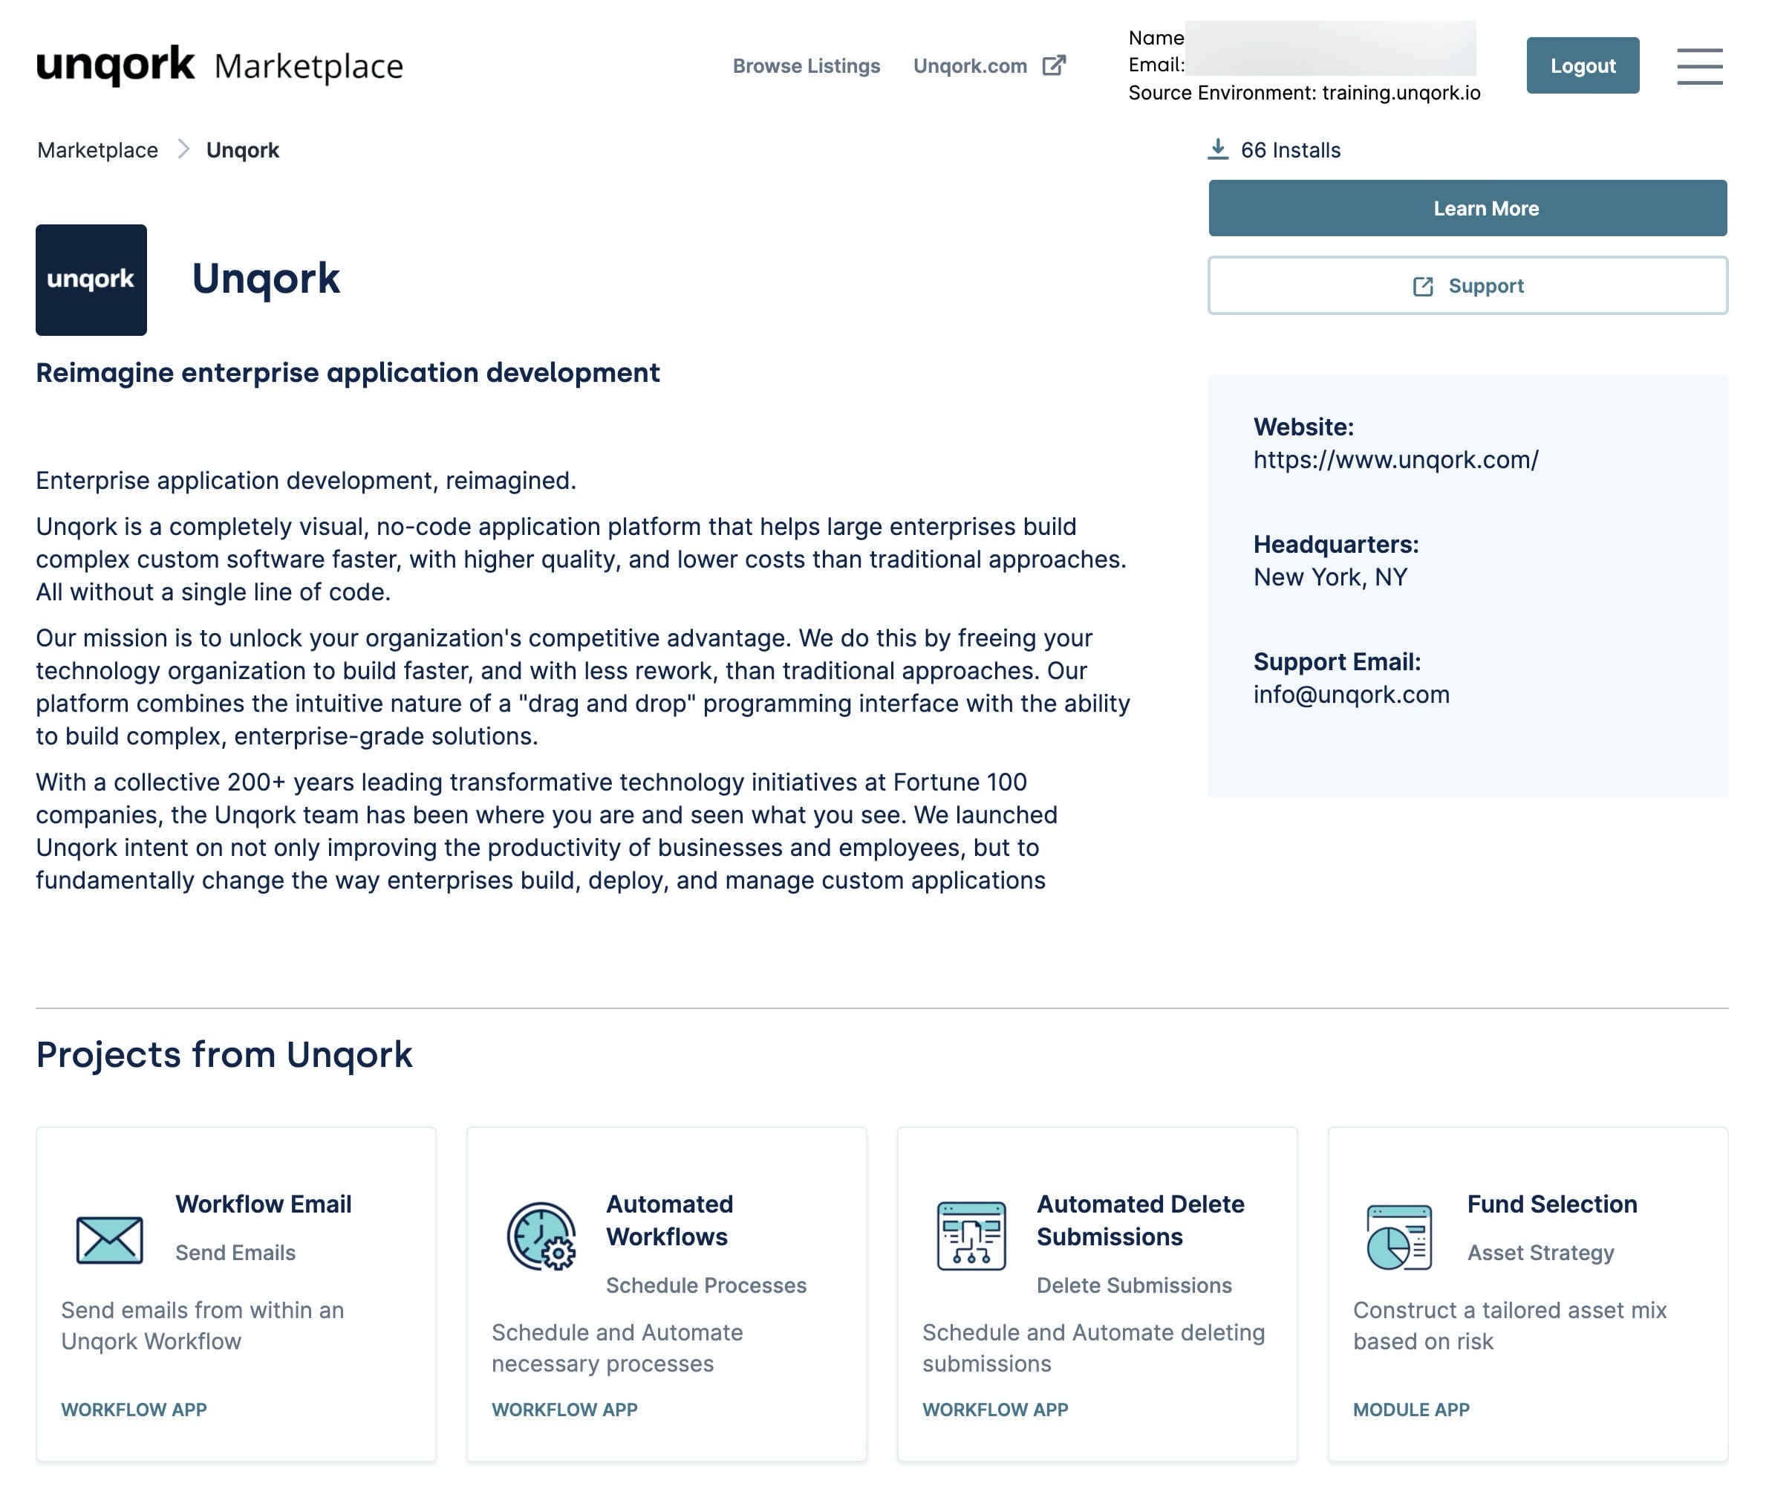Click the 'Support Email:' label
This screenshot has width=1769, height=1489.
(x=1337, y=663)
